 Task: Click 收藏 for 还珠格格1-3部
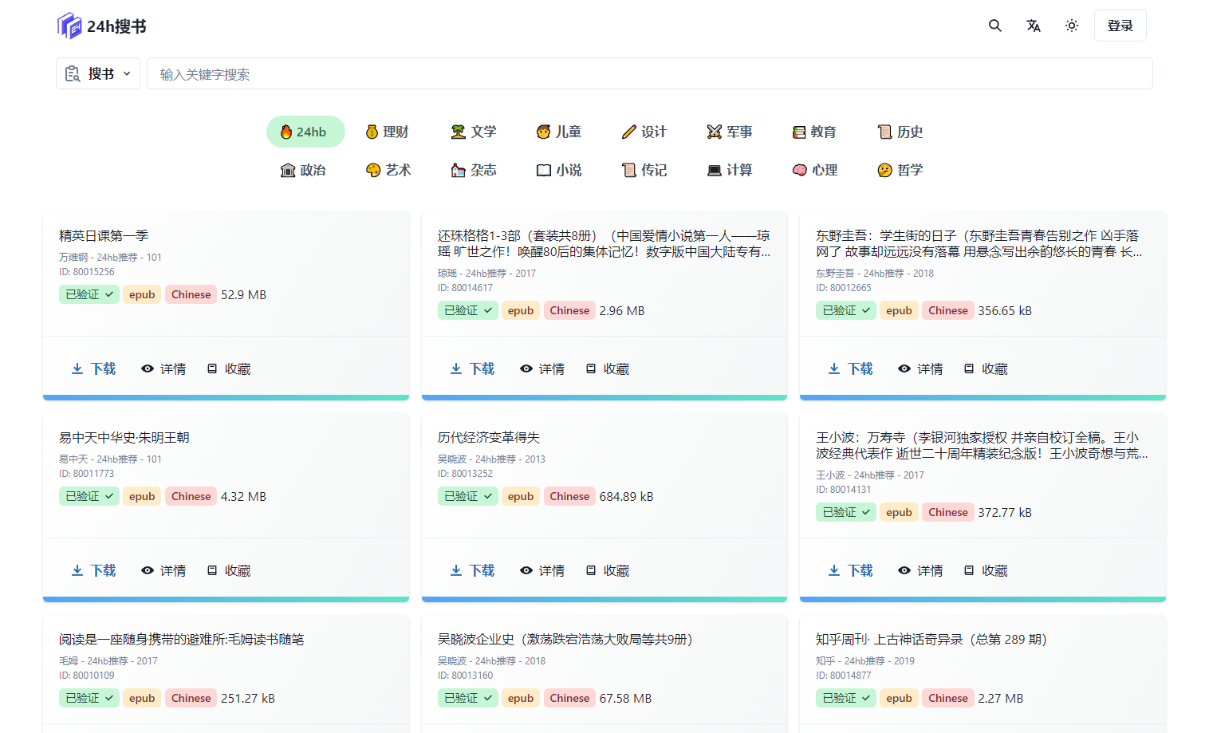pos(608,368)
